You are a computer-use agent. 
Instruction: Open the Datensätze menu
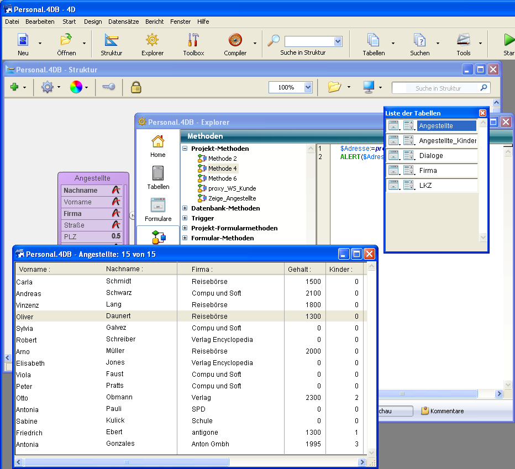click(x=123, y=22)
